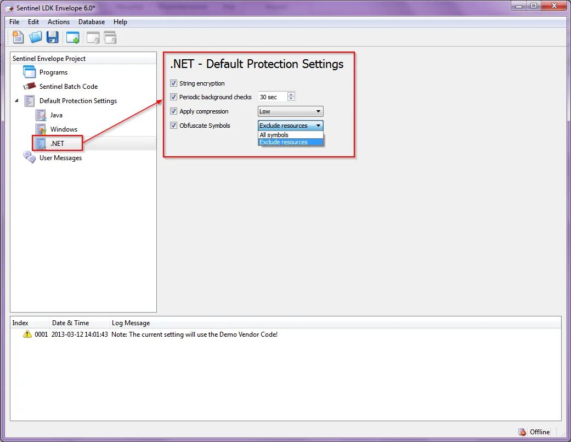The image size is (571, 442).
Task: Click the greyed Protect All toolbar icon
Action: point(110,37)
